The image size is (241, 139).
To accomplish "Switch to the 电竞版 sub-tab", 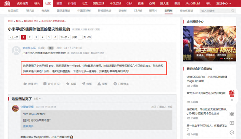I will [x=46, y=11].
